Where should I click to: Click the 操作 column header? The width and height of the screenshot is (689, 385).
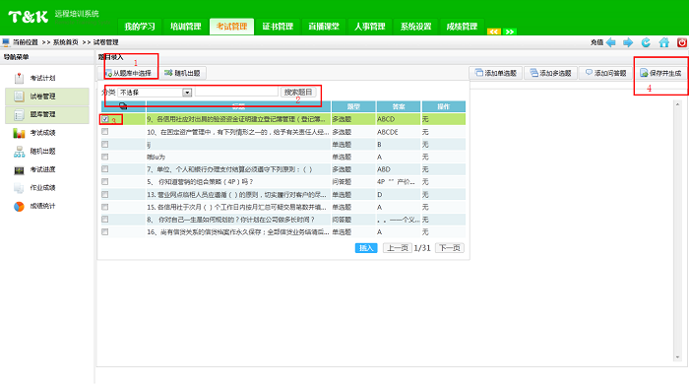pyautogui.click(x=444, y=106)
